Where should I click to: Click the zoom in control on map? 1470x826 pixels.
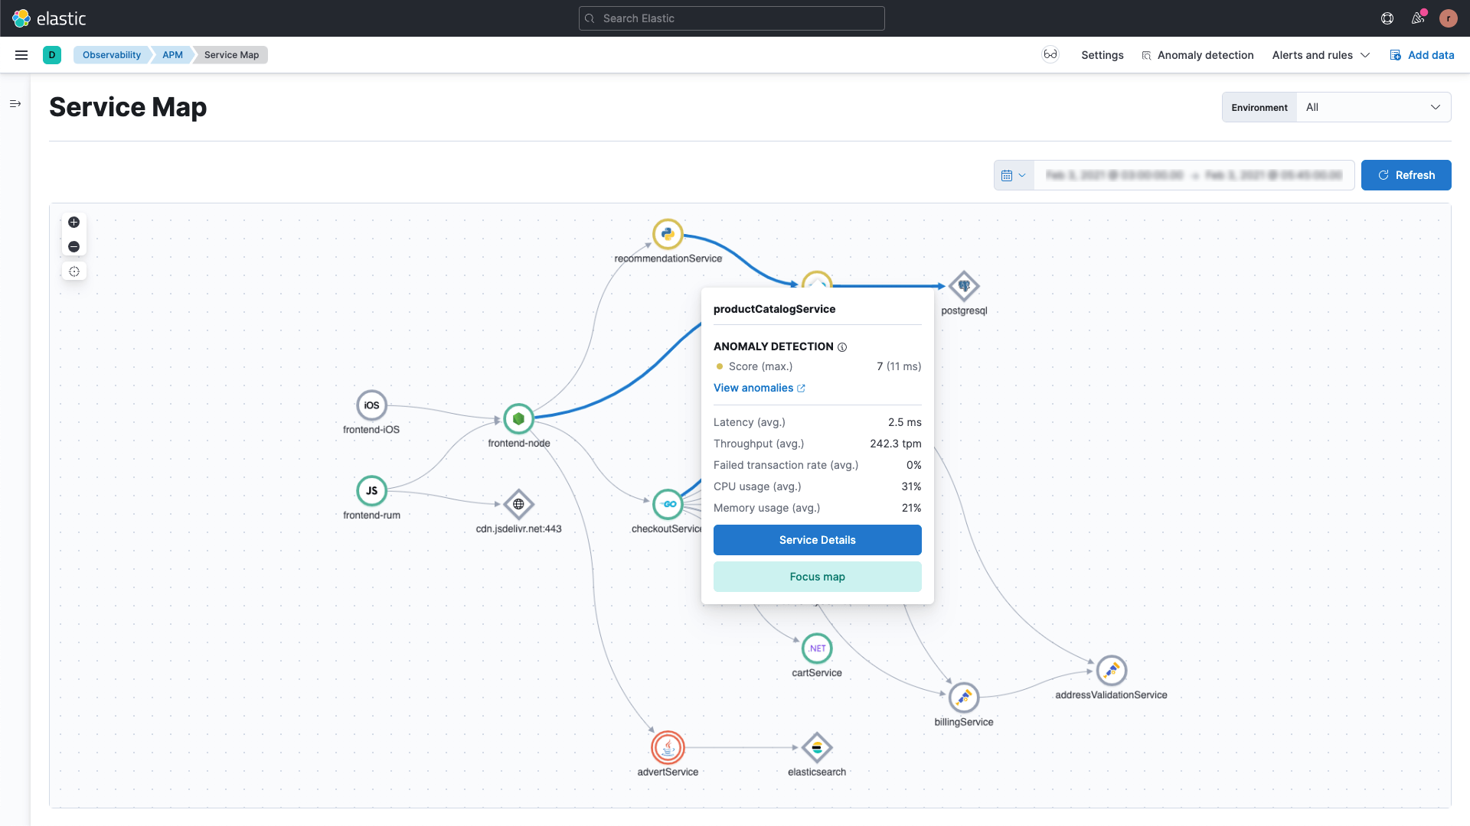point(73,222)
